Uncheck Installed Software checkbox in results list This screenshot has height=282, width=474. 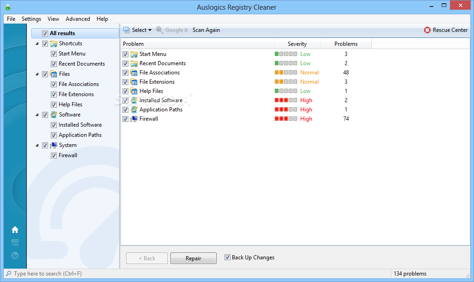126,100
